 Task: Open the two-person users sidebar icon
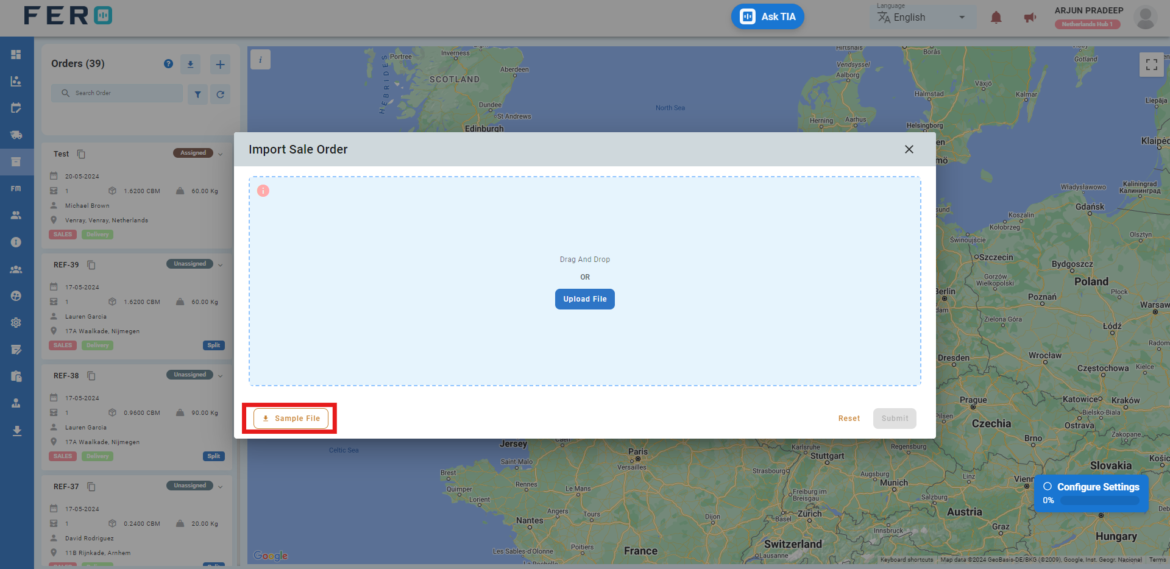pos(16,215)
